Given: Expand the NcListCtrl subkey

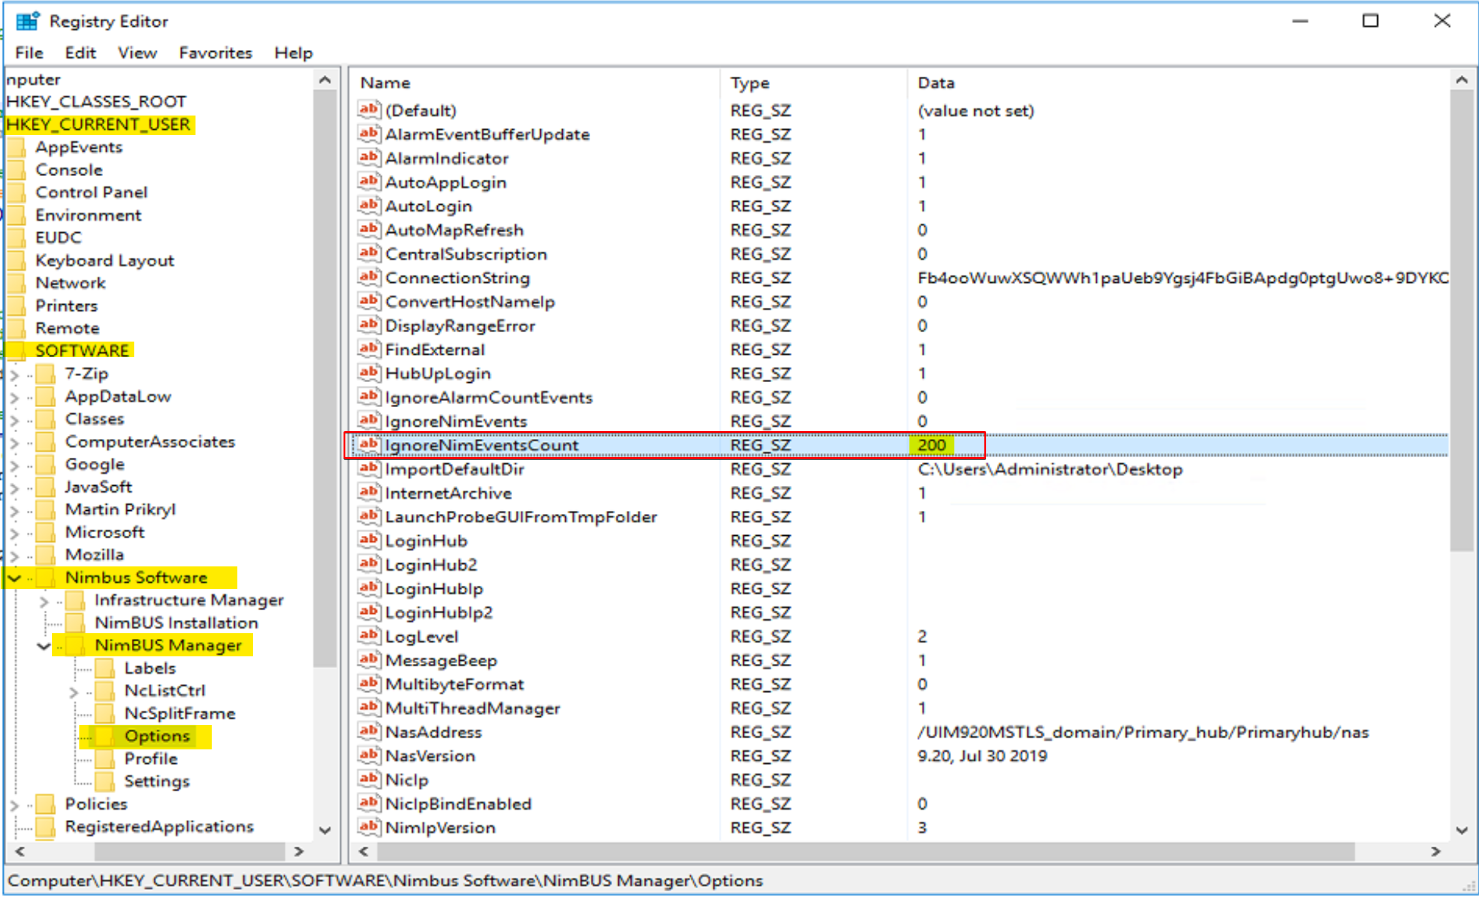Looking at the screenshot, I should [74, 692].
